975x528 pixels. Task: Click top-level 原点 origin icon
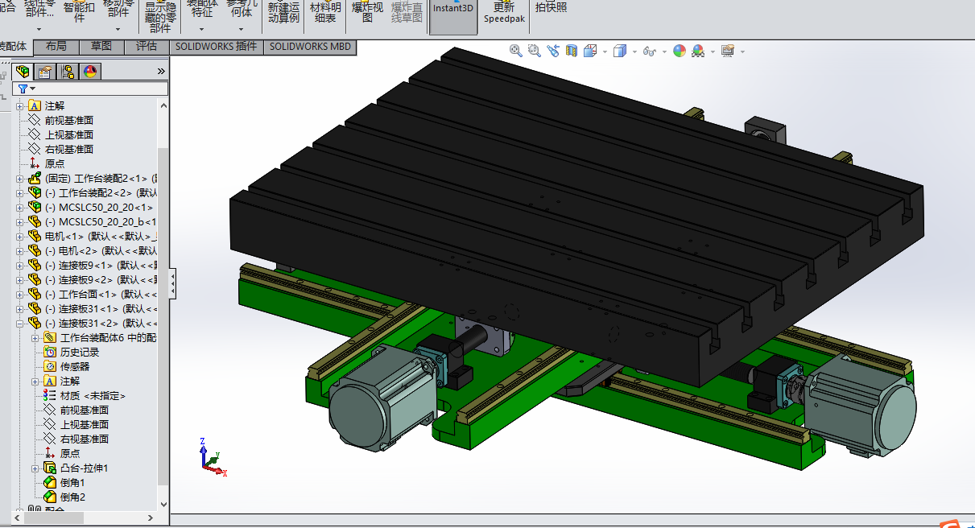(34, 163)
